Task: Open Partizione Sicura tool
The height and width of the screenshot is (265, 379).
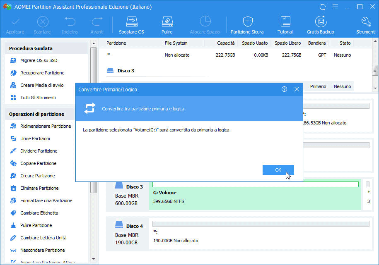Action: [247, 25]
